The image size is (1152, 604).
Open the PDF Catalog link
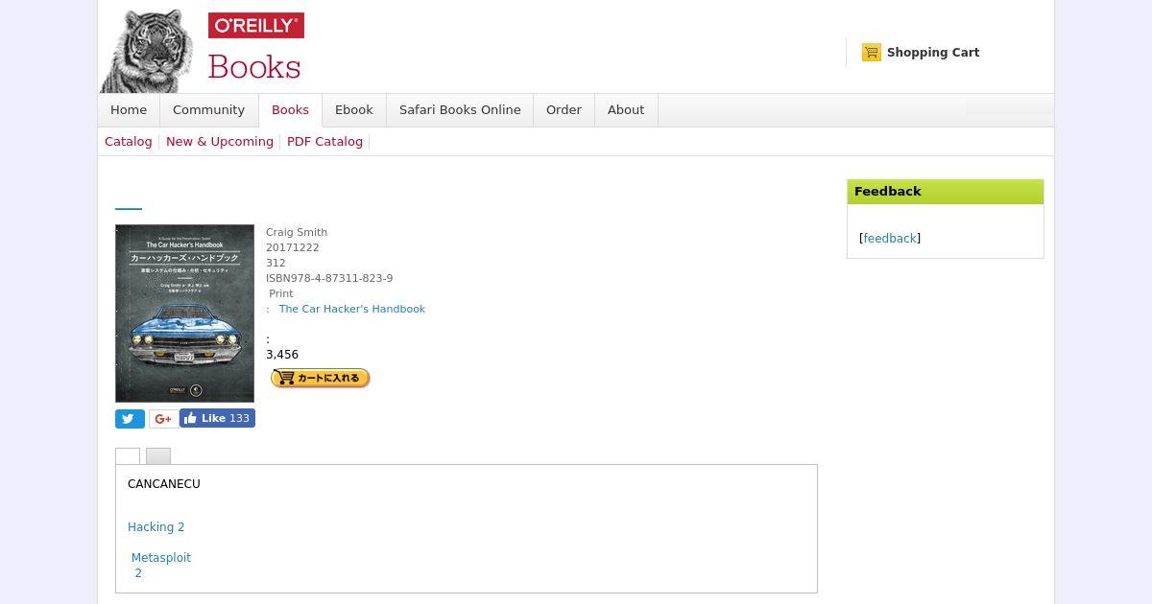[x=324, y=142]
